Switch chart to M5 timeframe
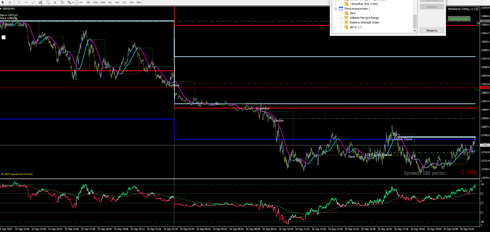This screenshot has width=490, height=232. pos(88,2)
